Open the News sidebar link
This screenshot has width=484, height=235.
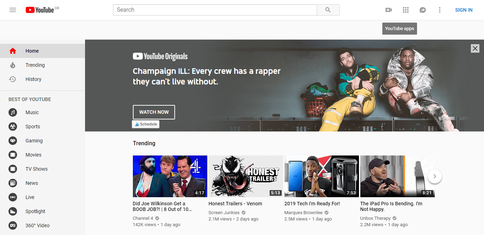click(43, 183)
